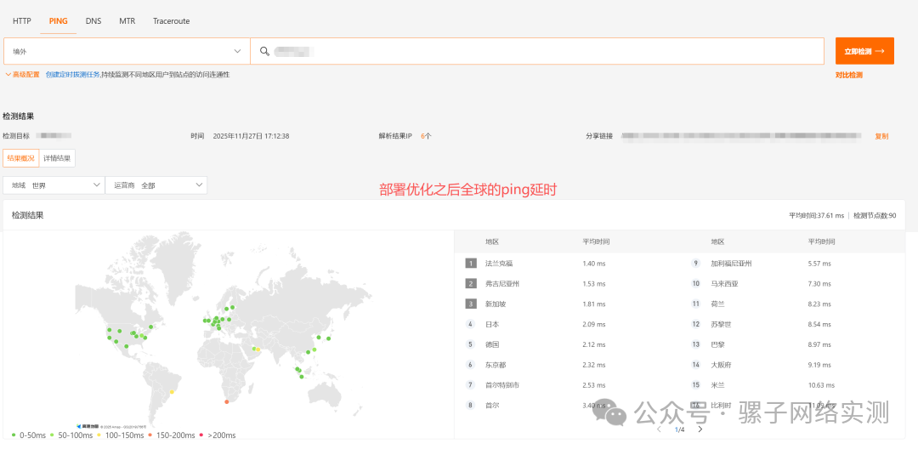The image size is (918, 449).
Task: Open the 对比检测 link
Action: coord(848,75)
